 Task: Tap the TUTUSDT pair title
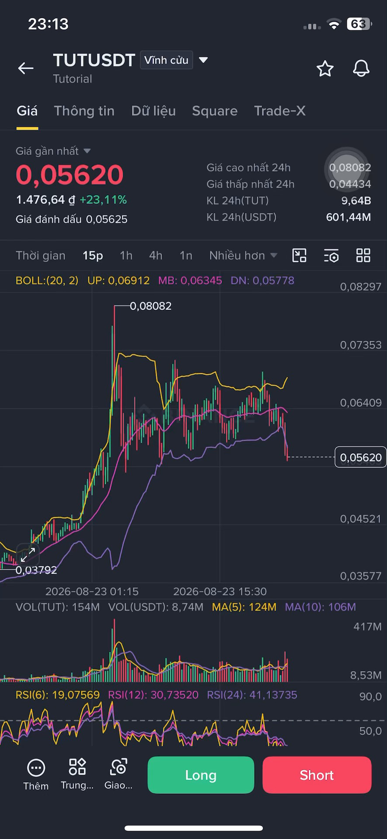point(94,60)
